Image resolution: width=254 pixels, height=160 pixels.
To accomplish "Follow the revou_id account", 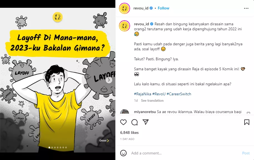I will (163, 8).
